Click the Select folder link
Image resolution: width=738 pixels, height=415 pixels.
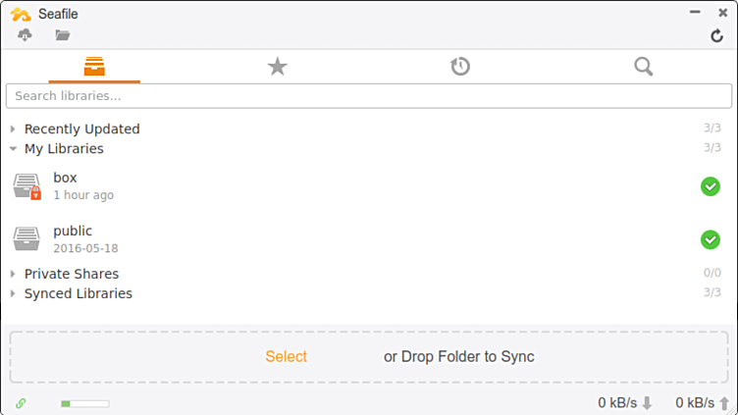286,357
